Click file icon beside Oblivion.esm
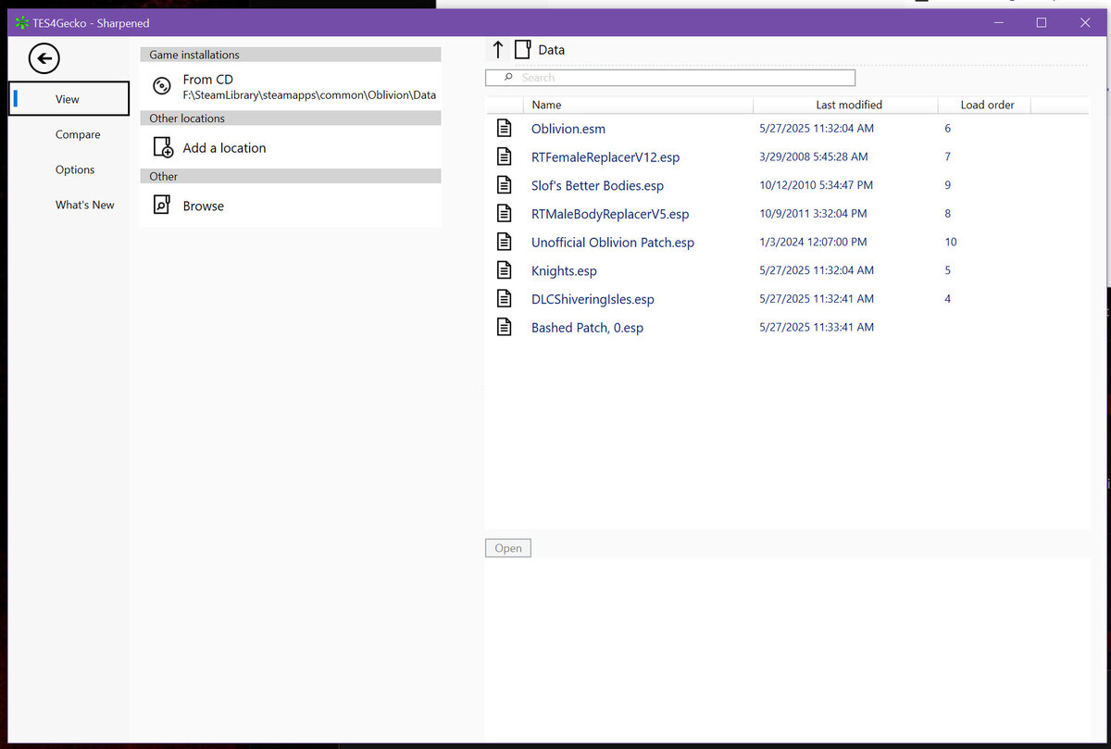Viewport: 1111px width, 749px height. click(505, 129)
